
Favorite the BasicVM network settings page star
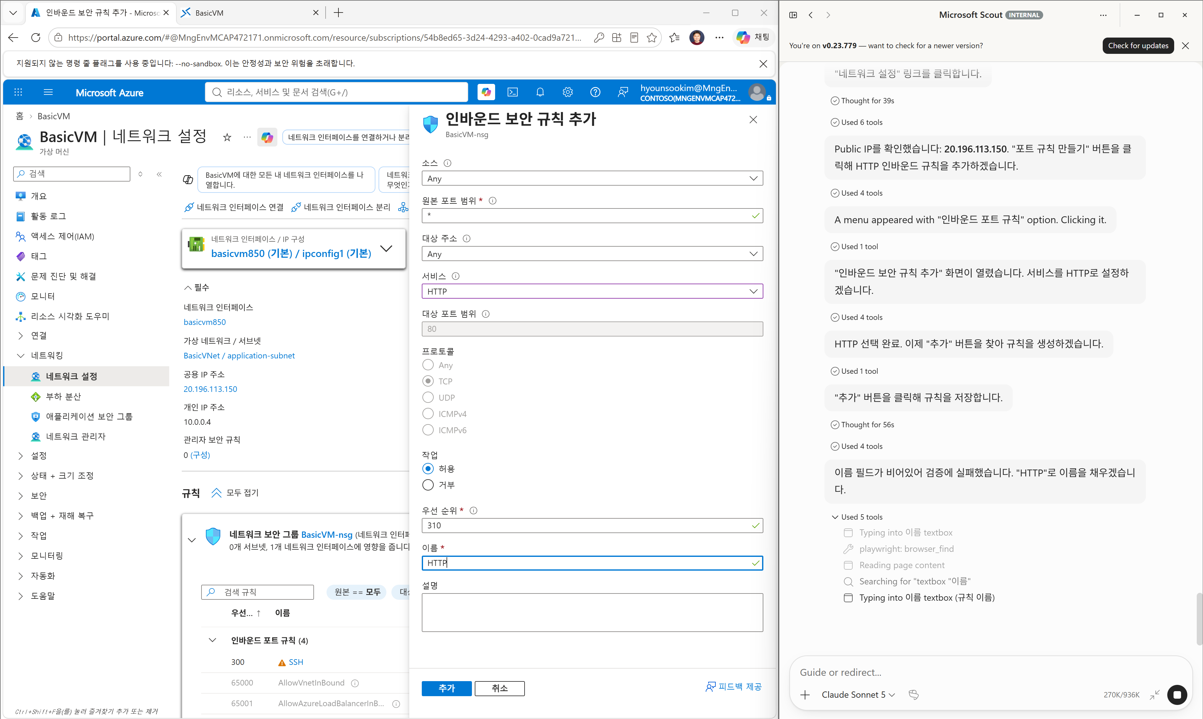click(227, 138)
